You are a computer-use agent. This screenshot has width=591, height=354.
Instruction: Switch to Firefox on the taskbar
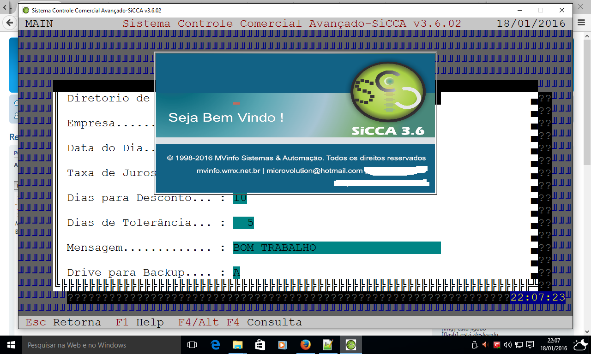point(305,345)
